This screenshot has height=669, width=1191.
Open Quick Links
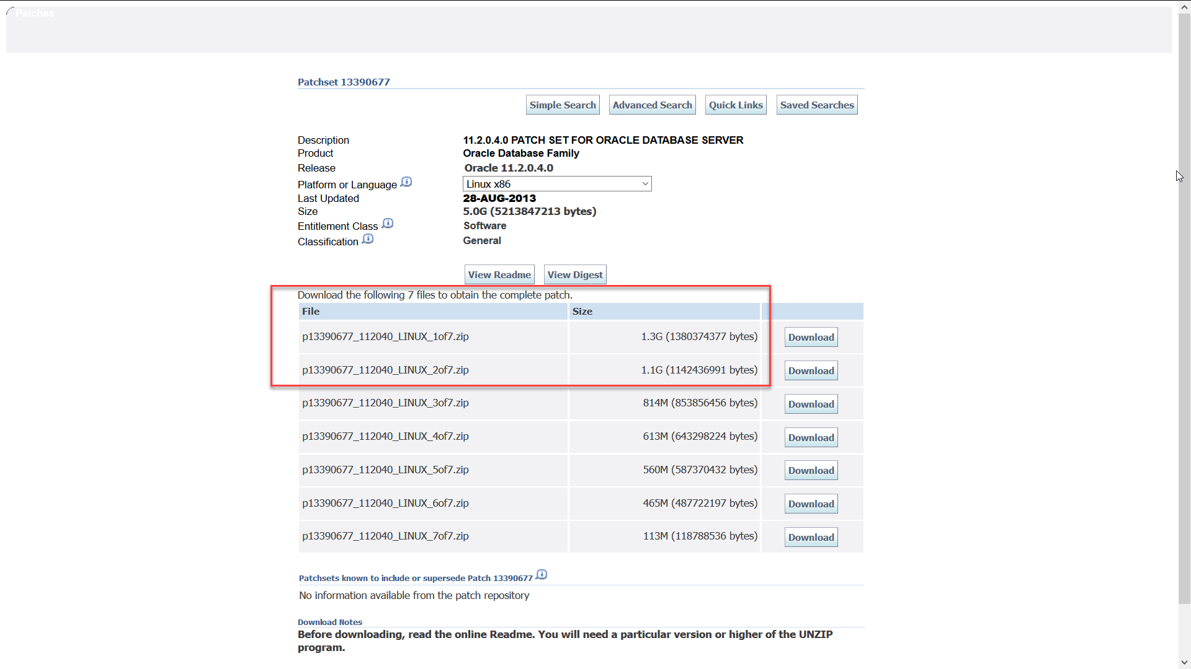pyautogui.click(x=736, y=104)
